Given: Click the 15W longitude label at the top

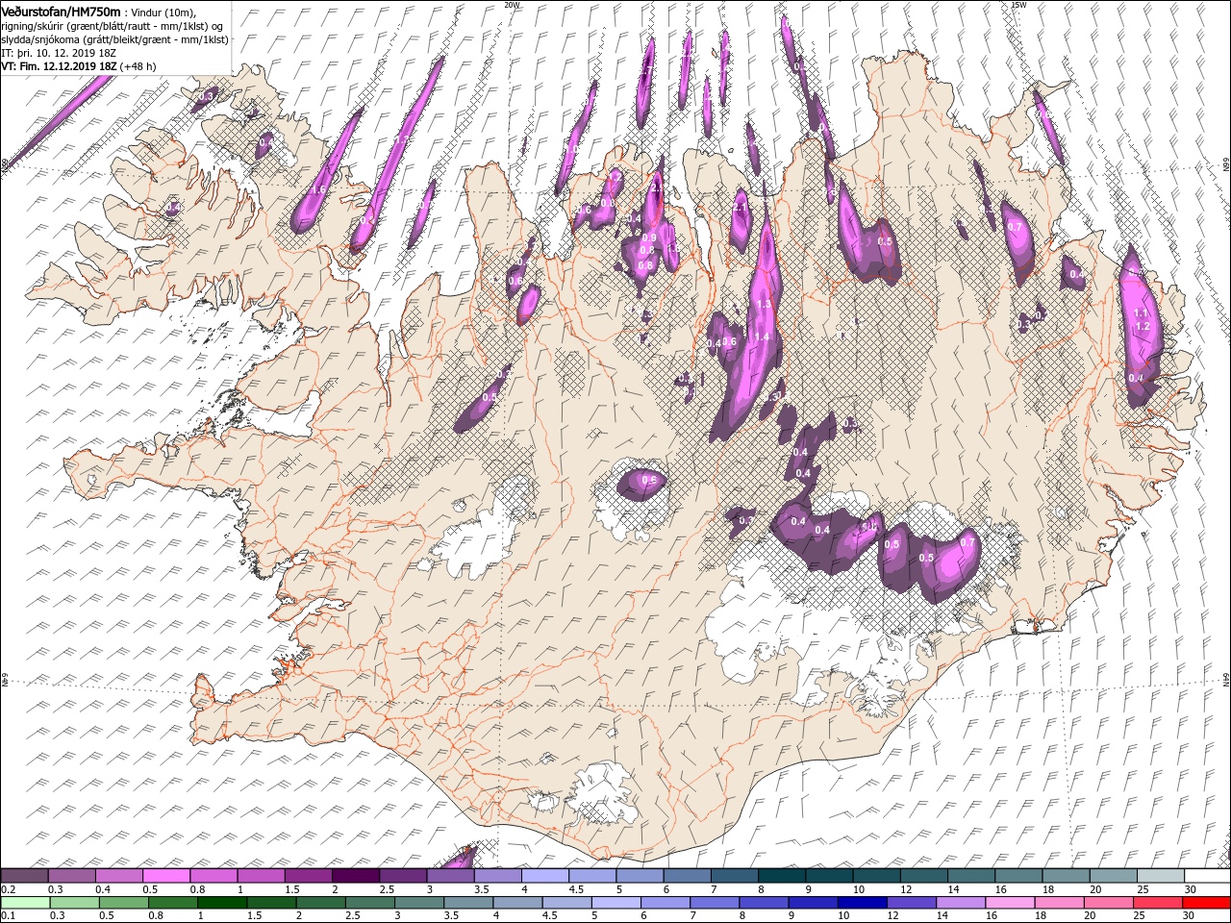Looking at the screenshot, I should pyautogui.click(x=1018, y=5).
